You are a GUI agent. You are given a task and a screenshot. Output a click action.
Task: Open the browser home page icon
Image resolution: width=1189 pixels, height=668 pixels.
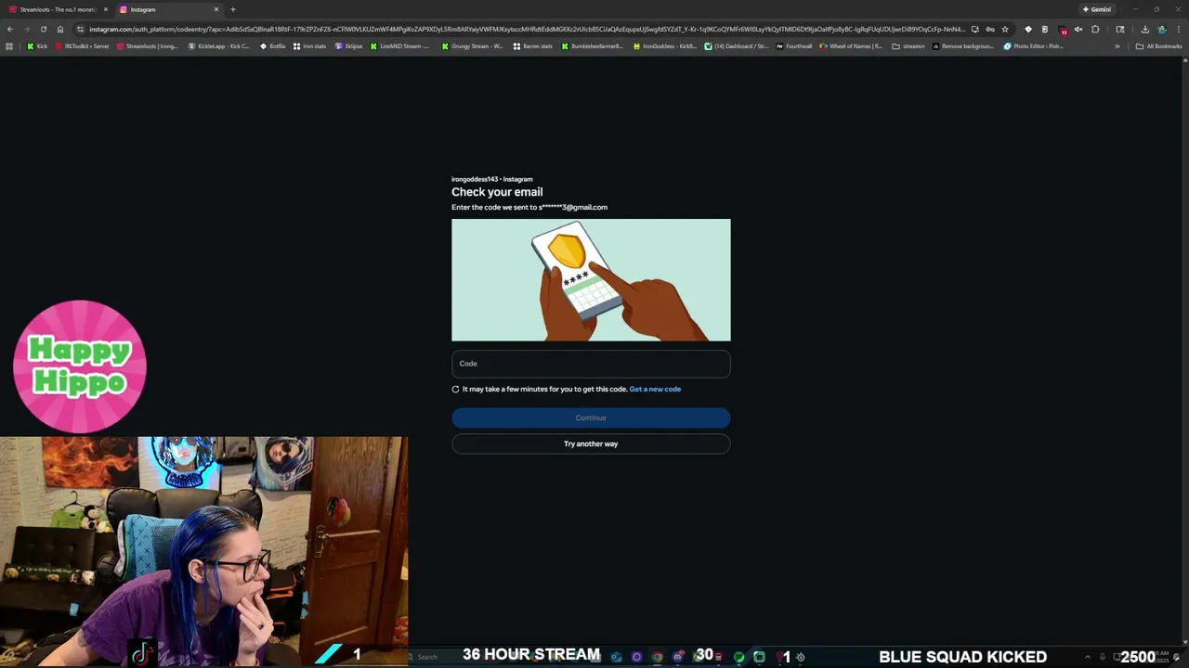click(x=60, y=29)
